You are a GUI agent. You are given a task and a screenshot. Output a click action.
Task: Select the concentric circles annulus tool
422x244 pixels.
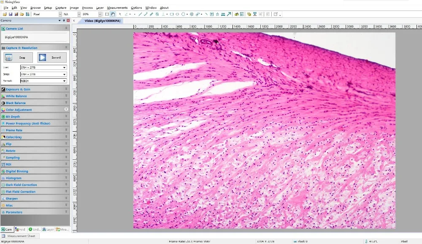click(192, 14)
